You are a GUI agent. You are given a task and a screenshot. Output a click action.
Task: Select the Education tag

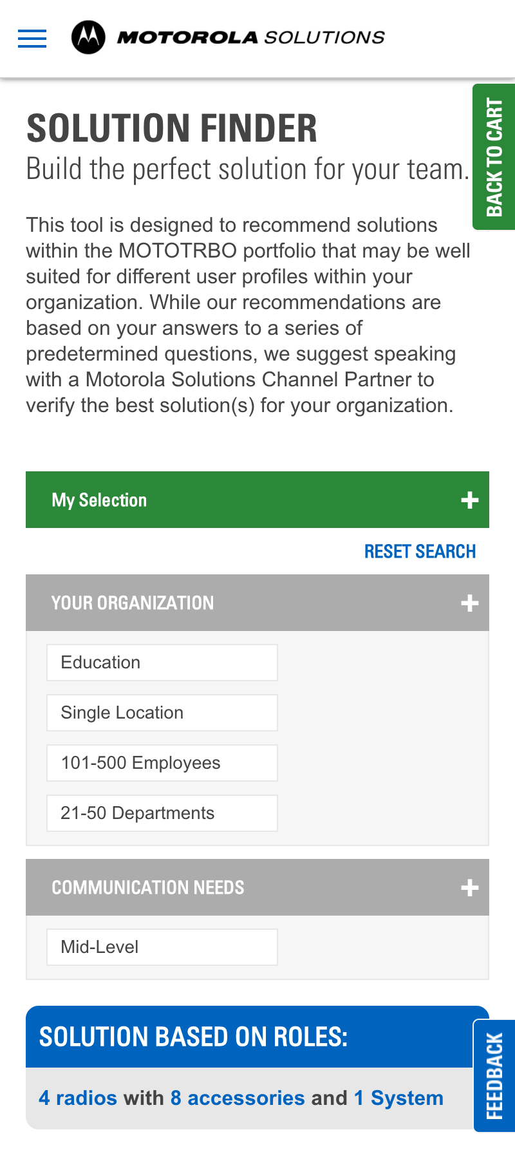click(x=162, y=663)
